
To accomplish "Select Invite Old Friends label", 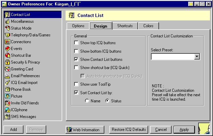I will [25, 103].
